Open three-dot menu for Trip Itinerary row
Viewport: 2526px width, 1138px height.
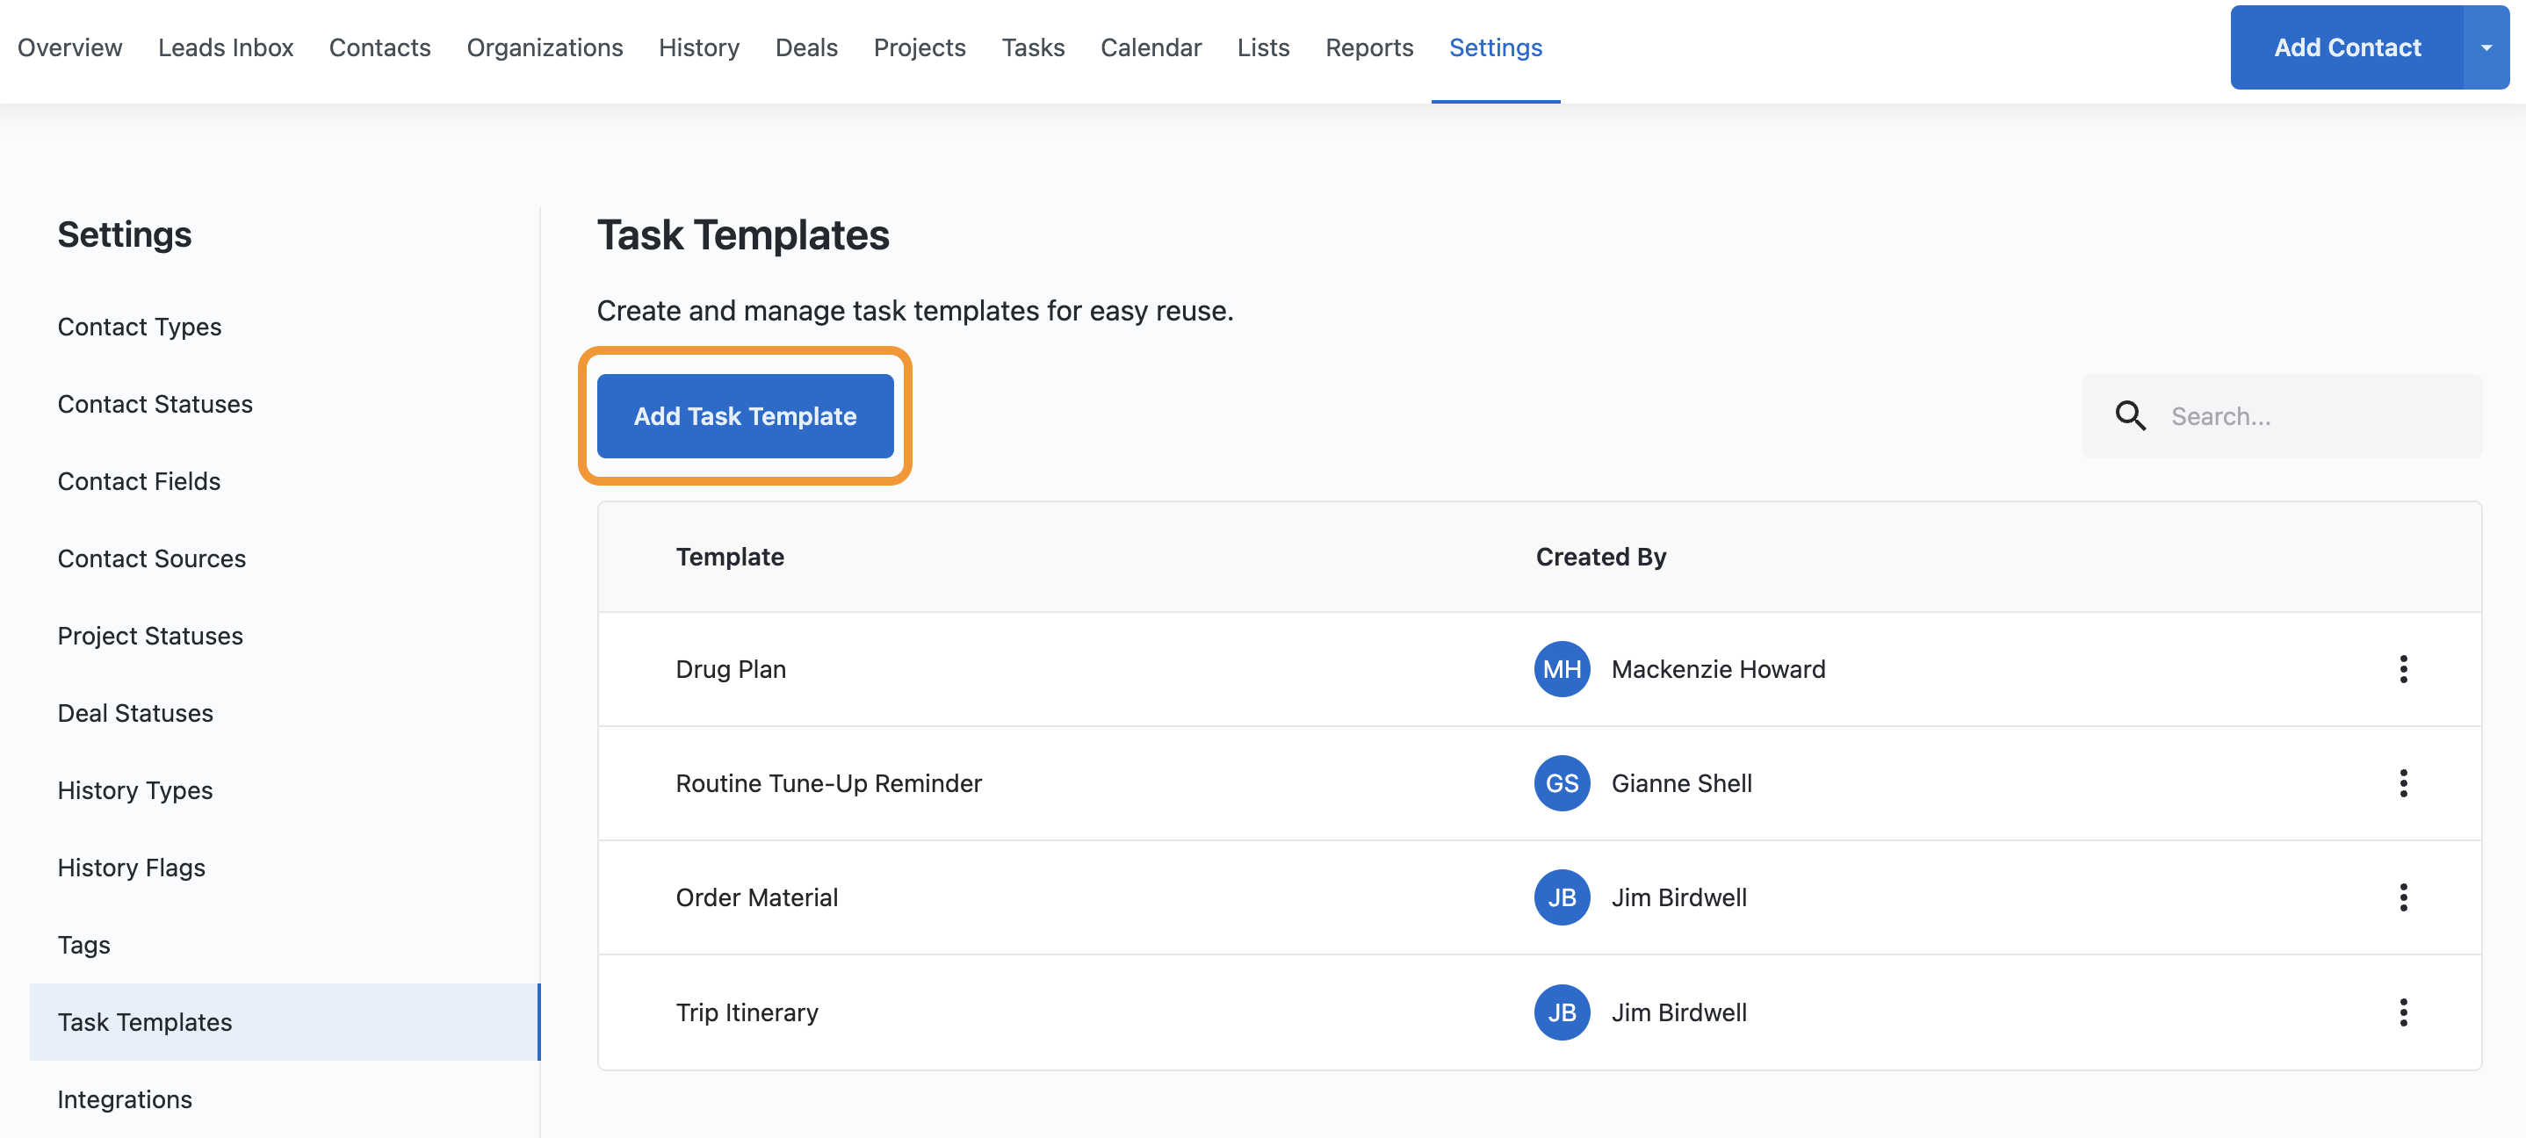pos(2402,1012)
